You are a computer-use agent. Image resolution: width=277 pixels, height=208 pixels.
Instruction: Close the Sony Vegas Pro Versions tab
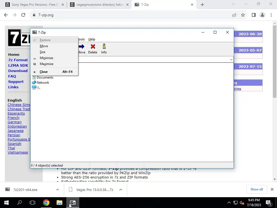click(63, 5)
